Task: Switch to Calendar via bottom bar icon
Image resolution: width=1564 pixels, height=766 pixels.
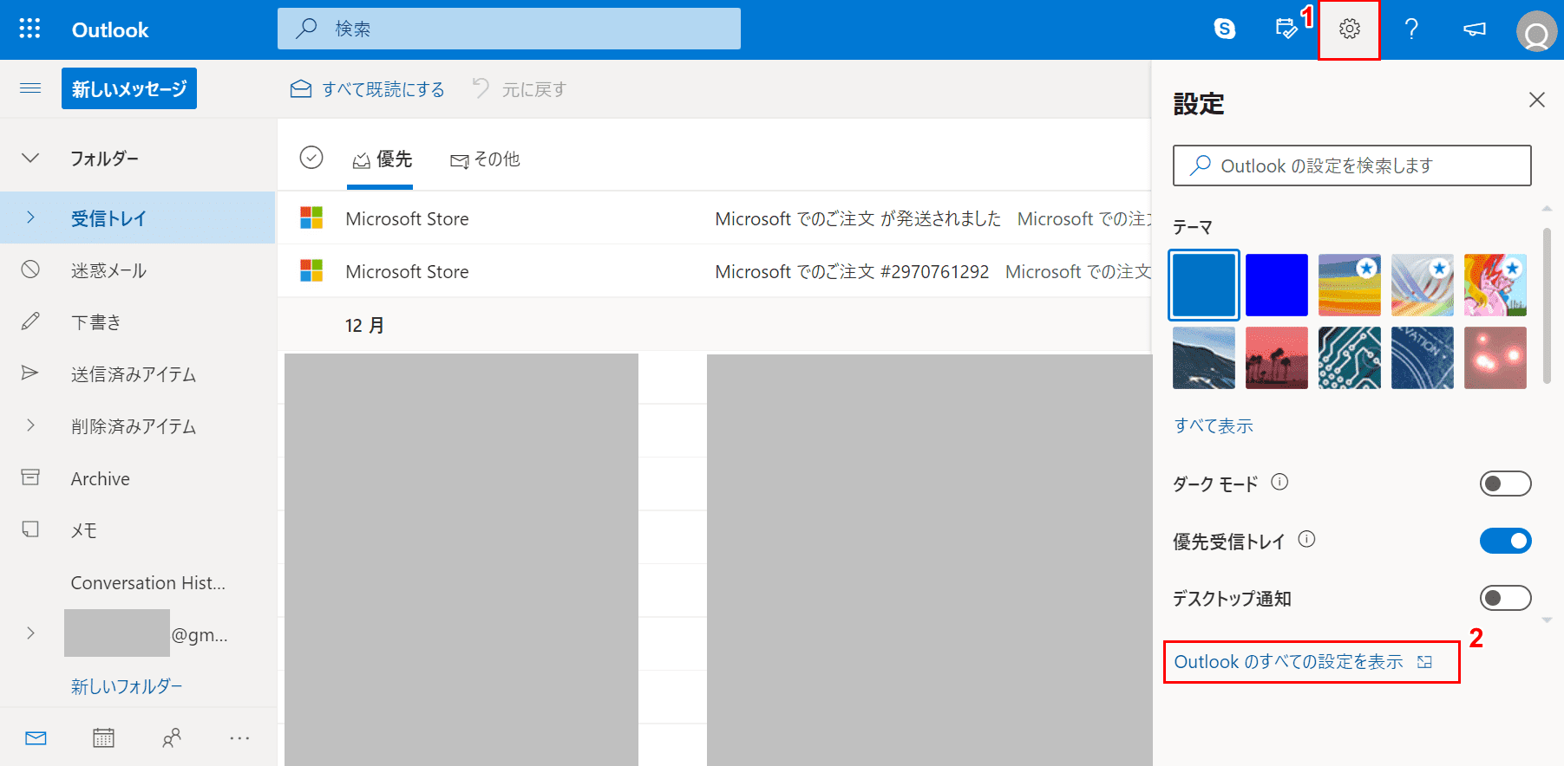Action: [103, 738]
